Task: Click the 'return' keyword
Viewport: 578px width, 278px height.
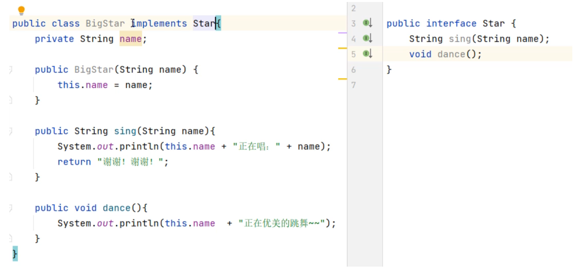Action: 74,162
